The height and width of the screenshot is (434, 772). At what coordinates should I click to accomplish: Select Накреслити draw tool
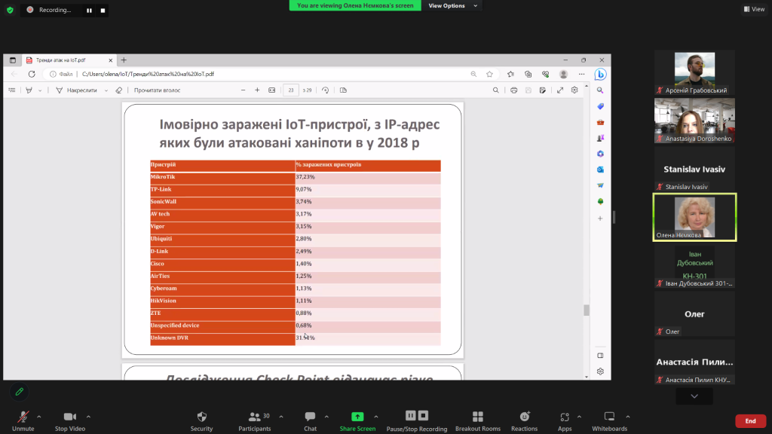[76, 90]
